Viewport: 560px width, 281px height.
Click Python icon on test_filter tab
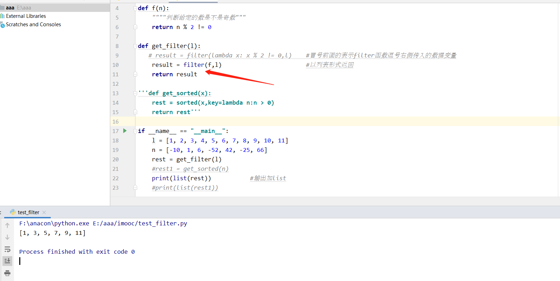coord(13,212)
